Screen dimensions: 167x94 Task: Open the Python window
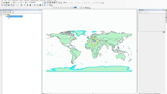tap(57, 2)
